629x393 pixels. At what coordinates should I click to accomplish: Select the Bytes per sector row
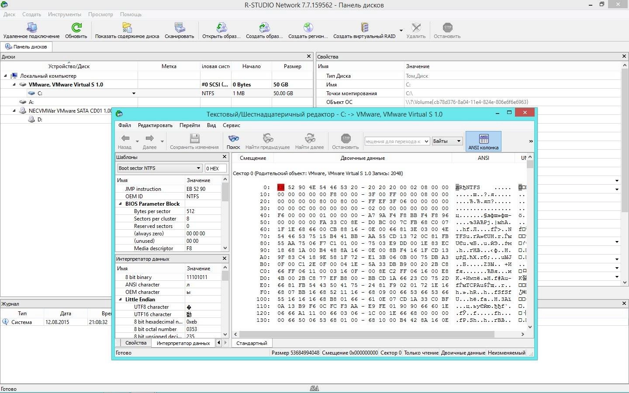click(x=169, y=211)
